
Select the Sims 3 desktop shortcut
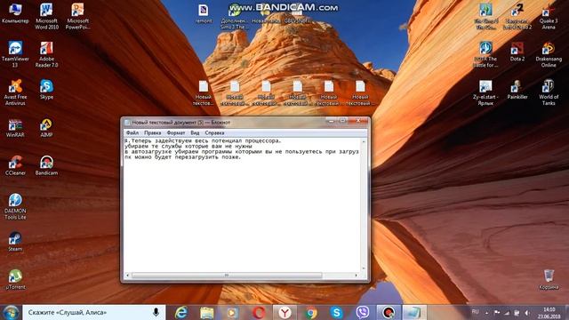[x=235, y=16]
